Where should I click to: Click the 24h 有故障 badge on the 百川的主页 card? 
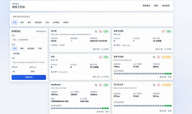click(166, 85)
